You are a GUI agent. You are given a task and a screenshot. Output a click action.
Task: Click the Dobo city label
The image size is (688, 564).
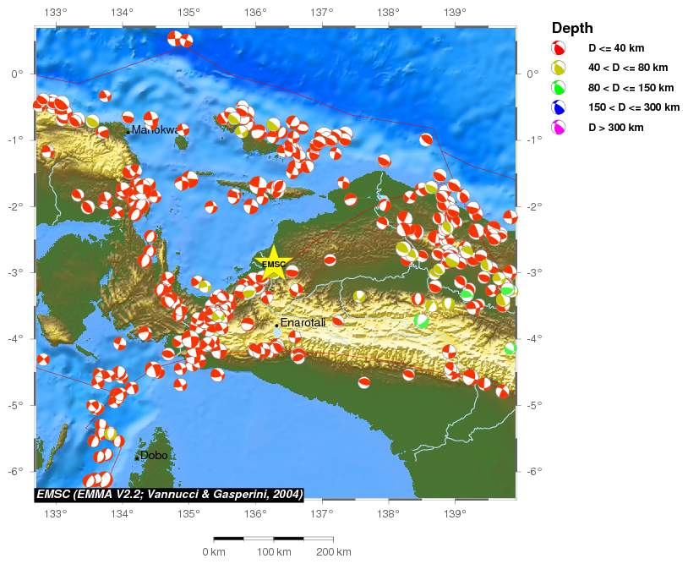[x=154, y=456]
